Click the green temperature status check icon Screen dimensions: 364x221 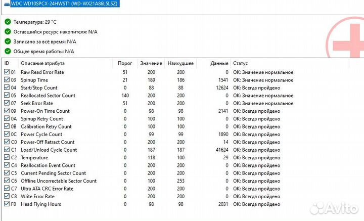pos(7,22)
